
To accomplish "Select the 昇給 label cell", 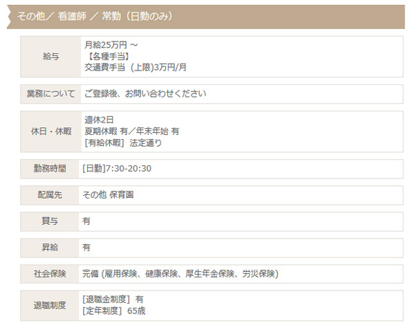I will pyautogui.click(x=50, y=248).
